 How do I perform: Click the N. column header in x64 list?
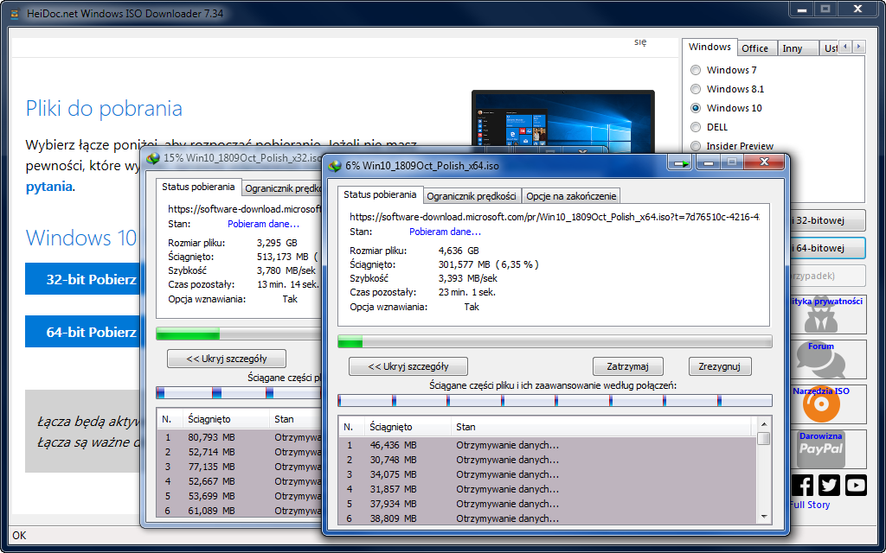point(351,427)
